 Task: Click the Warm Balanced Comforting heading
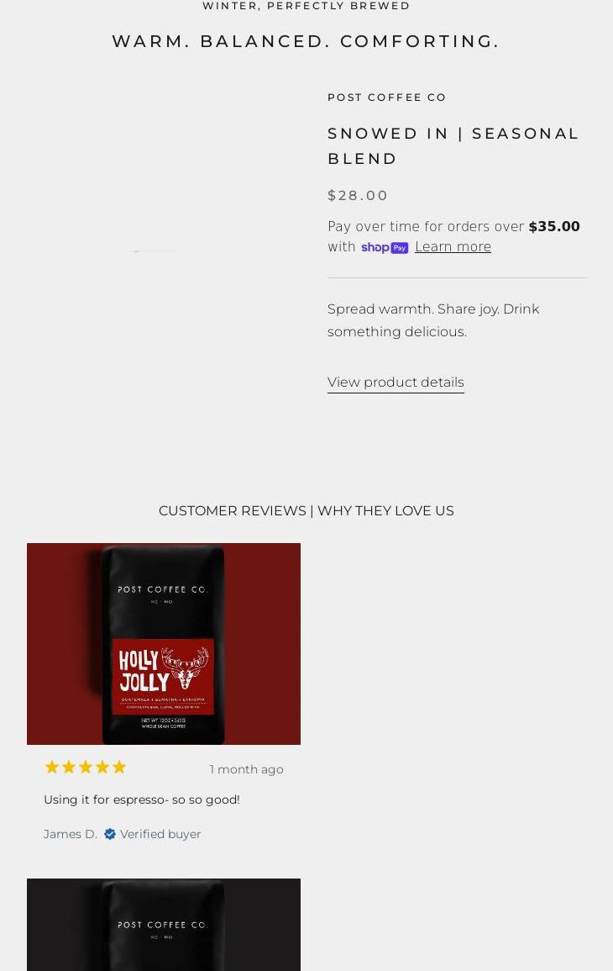tap(306, 41)
